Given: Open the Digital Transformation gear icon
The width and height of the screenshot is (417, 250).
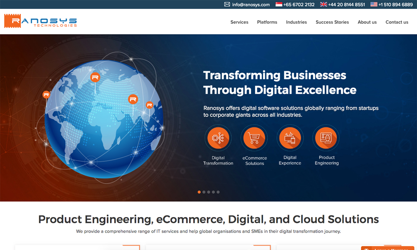Looking at the screenshot, I should click(218, 138).
